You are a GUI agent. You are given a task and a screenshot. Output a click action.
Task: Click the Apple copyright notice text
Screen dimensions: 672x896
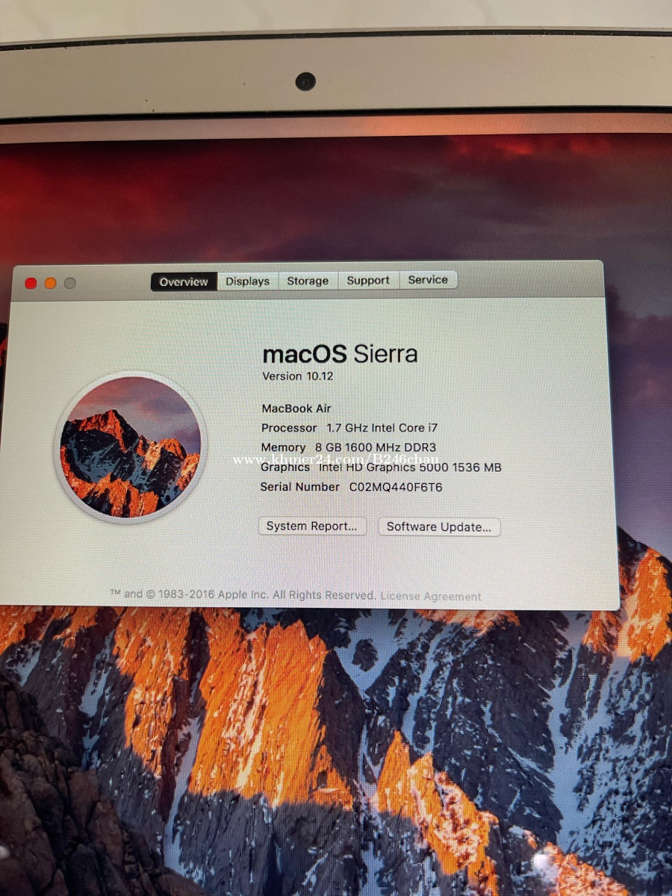[x=243, y=594]
